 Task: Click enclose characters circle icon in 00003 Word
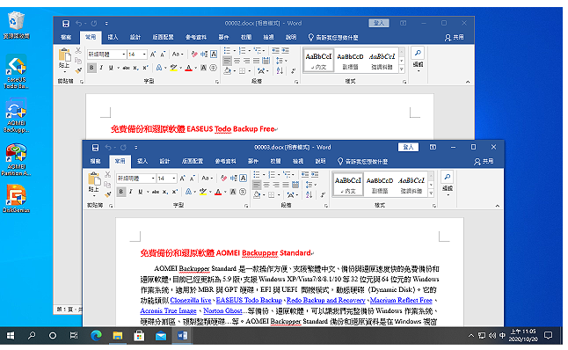pyautogui.click(x=243, y=192)
